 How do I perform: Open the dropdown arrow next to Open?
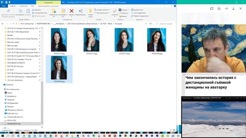(x=128, y=10)
